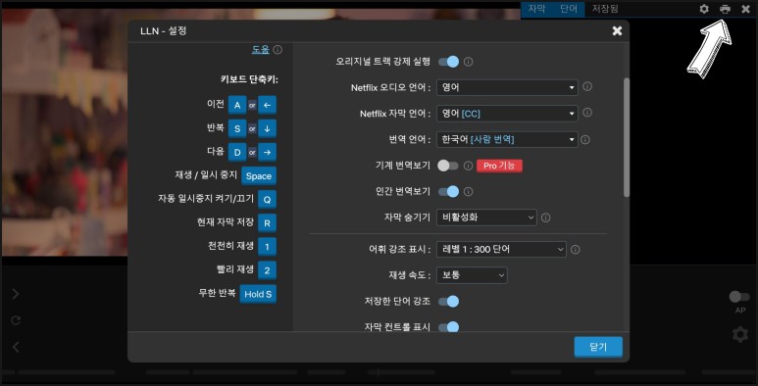
Task: Show info for 자막 숨기기
Action: (x=546, y=217)
